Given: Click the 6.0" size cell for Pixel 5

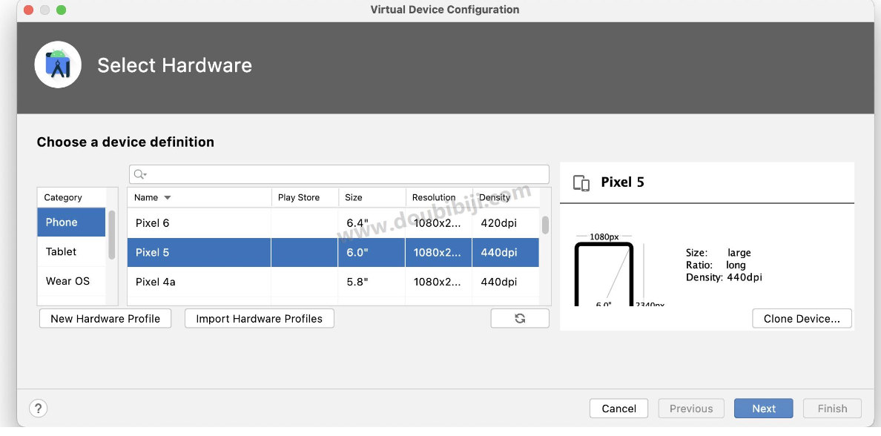Looking at the screenshot, I should [x=372, y=252].
